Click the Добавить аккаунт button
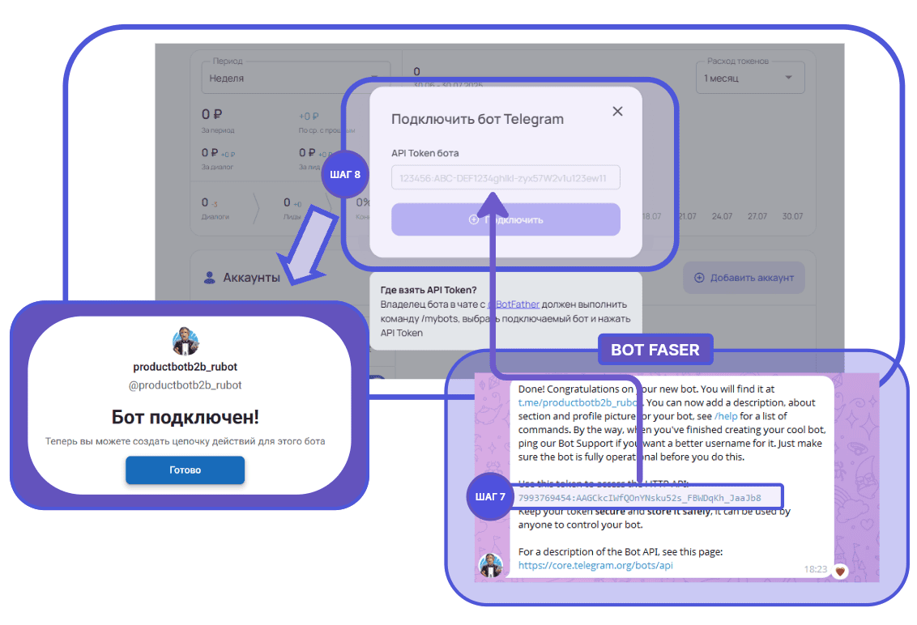Image resolution: width=917 pixels, height=625 pixels. (x=744, y=278)
